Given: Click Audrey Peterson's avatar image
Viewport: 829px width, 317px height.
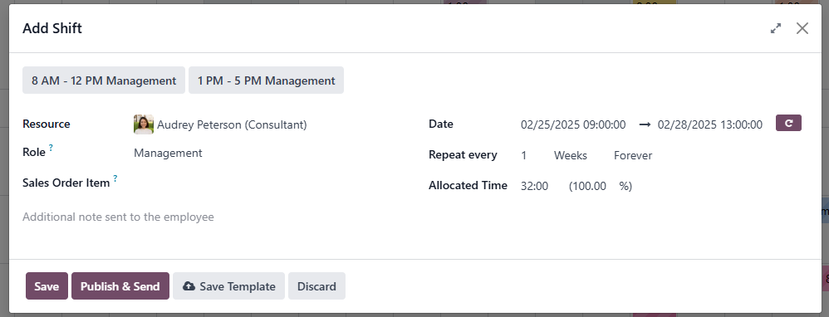Looking at the screenshot, I should coord(143,124).
